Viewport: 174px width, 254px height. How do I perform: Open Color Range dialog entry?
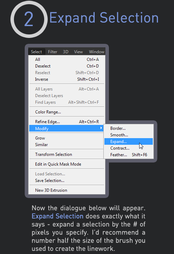(67, 112)
